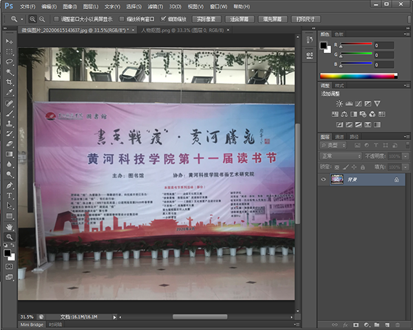This screenshot has width=413, height=330.
Task: Click the 实际像素 button
Action: pos(203,19)
